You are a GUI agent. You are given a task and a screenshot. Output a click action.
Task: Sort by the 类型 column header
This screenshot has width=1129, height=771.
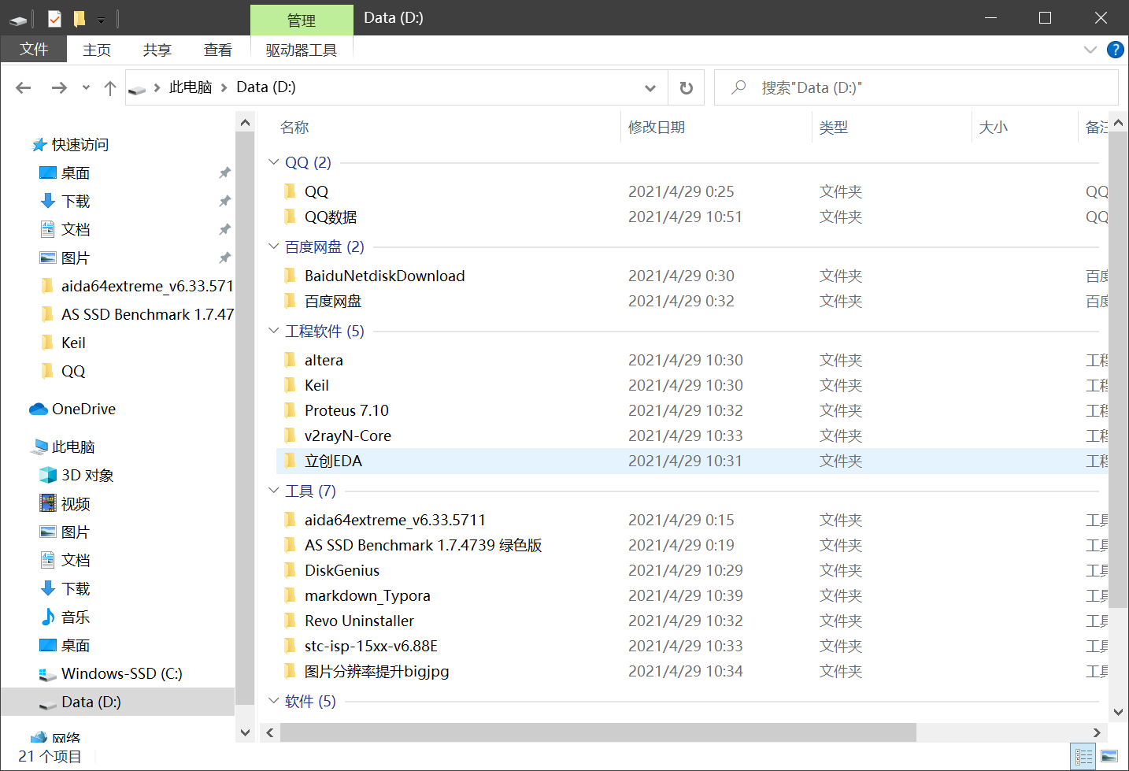[834, 127]
